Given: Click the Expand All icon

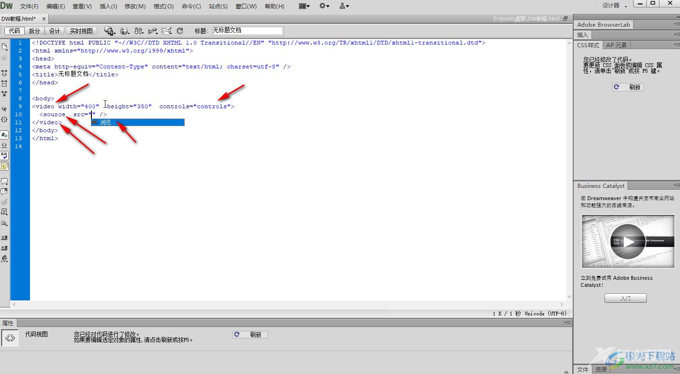Looking at the screenshot, I should [4, 94].
